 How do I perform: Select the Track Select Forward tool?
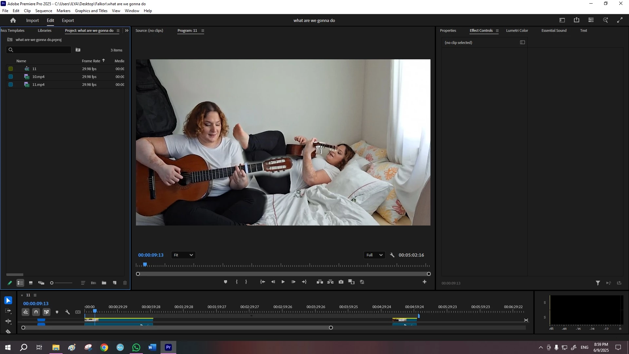(9, 311)
